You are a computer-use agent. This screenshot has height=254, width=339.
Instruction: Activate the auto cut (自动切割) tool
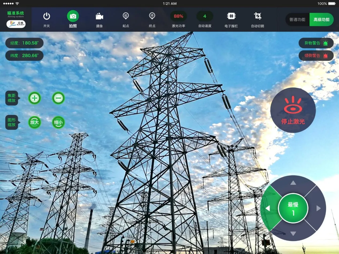pyautogui.click(x=257, y=16)
